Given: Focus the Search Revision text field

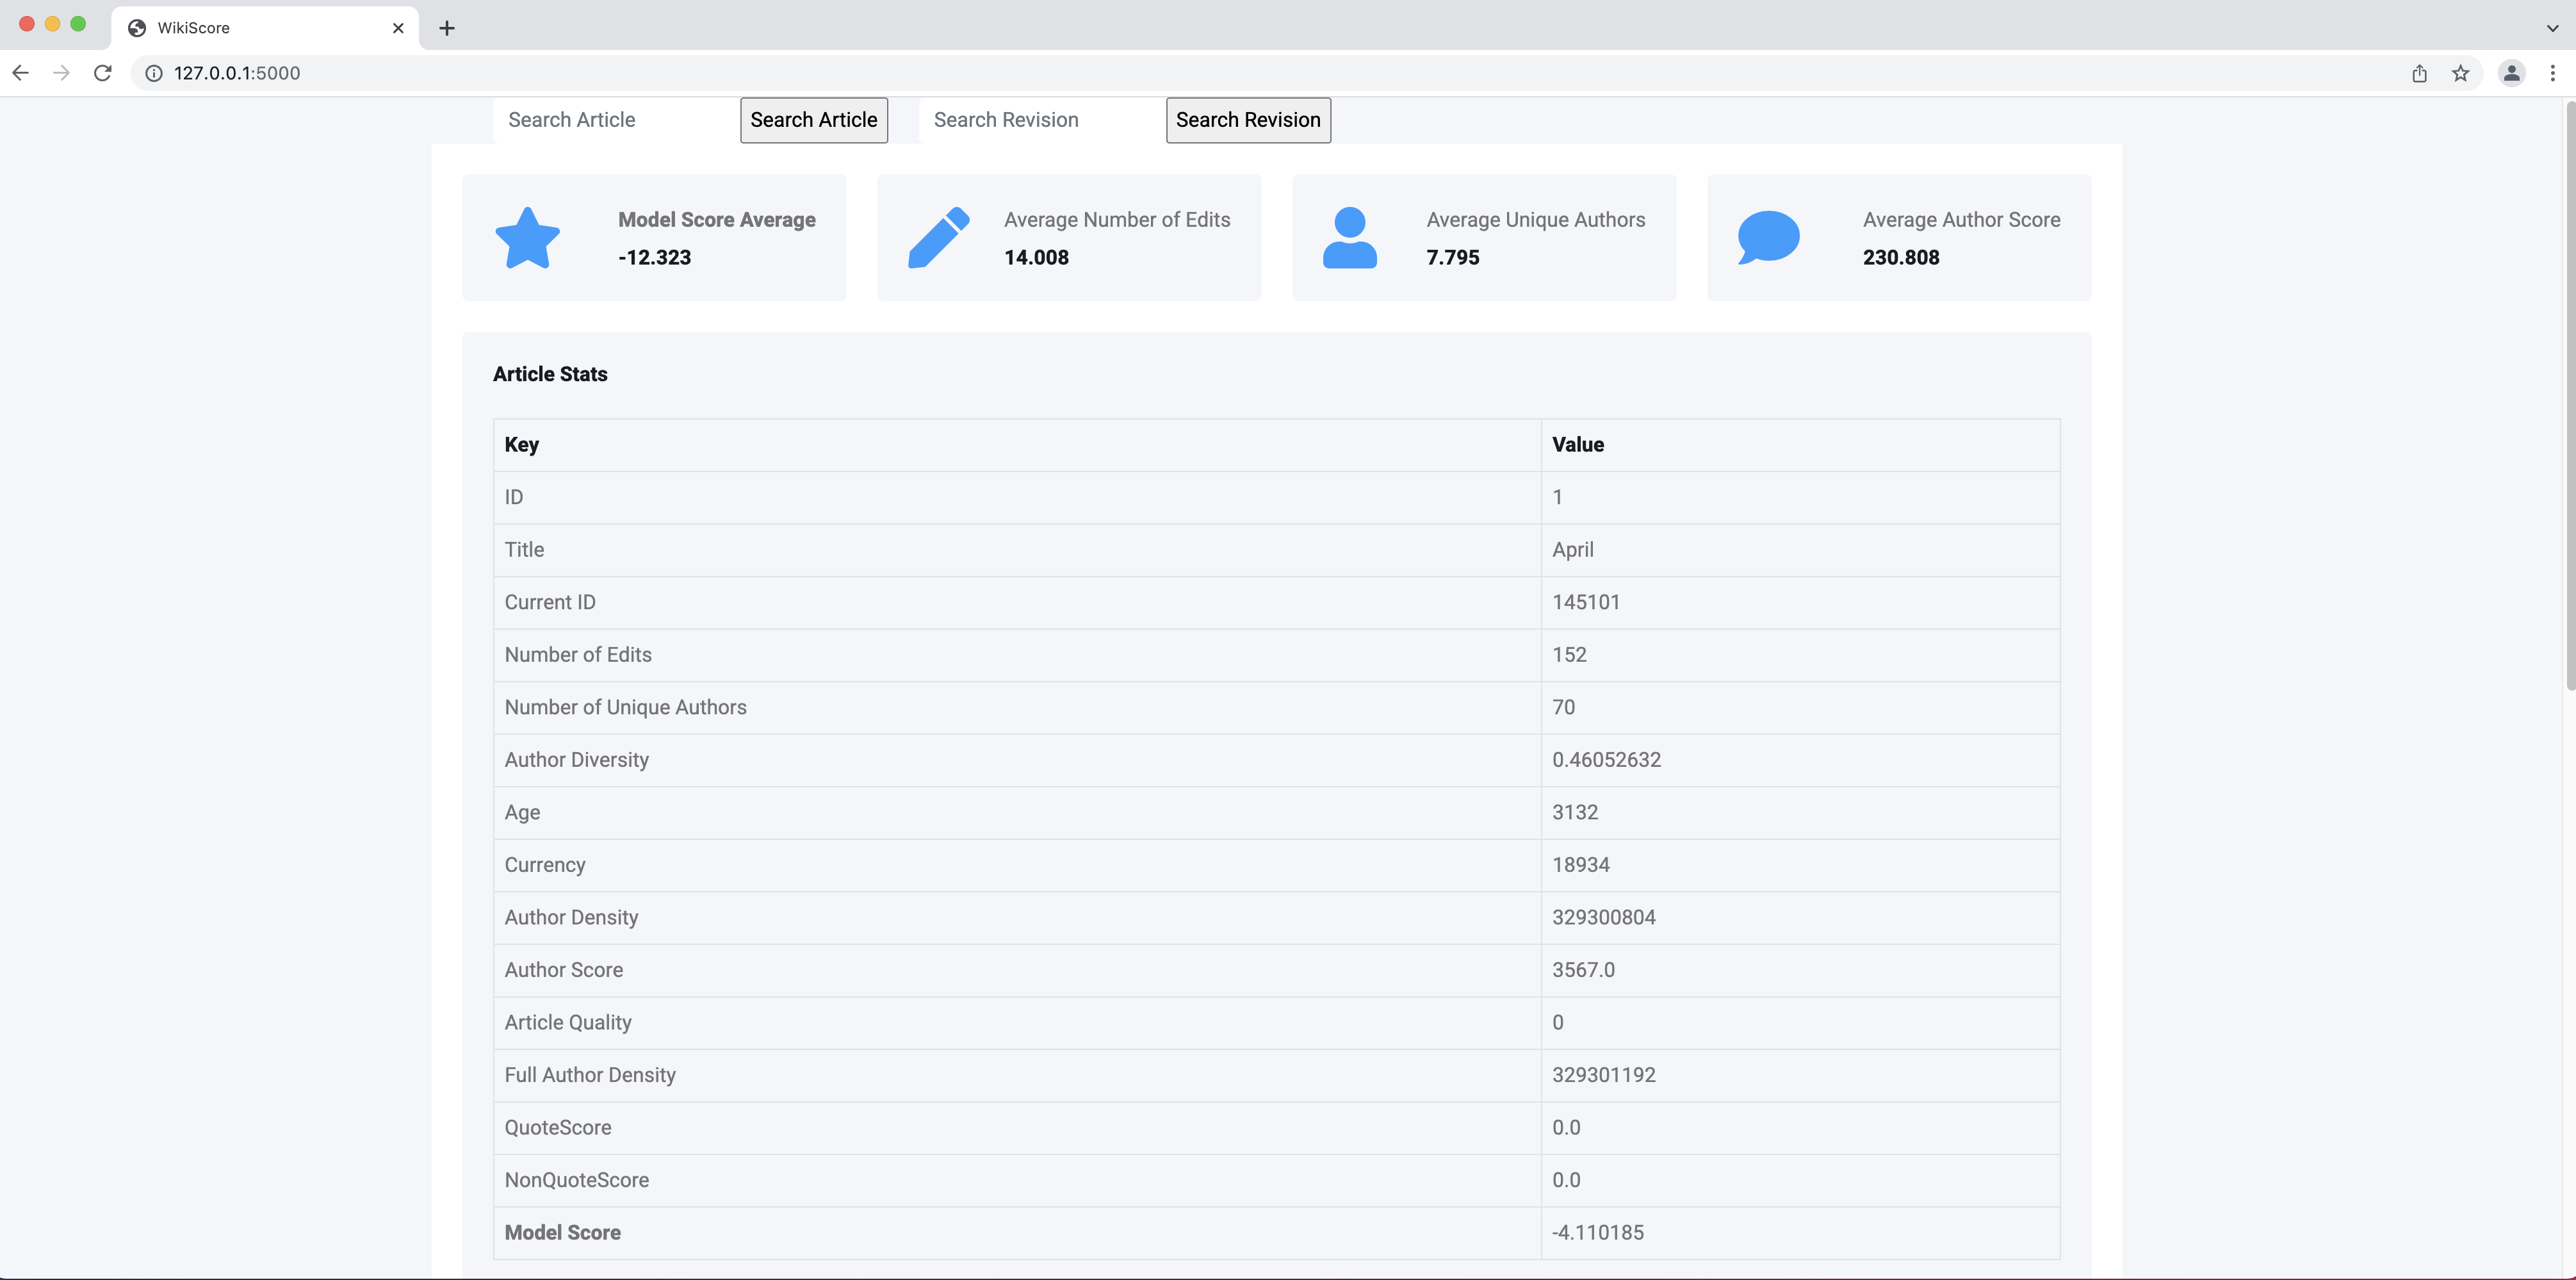Looking at the screenshot, I should [x=1040, y=120].
